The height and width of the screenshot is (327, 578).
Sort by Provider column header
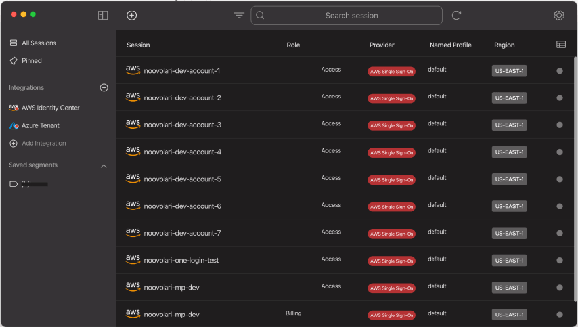click(x=382, y=45)
